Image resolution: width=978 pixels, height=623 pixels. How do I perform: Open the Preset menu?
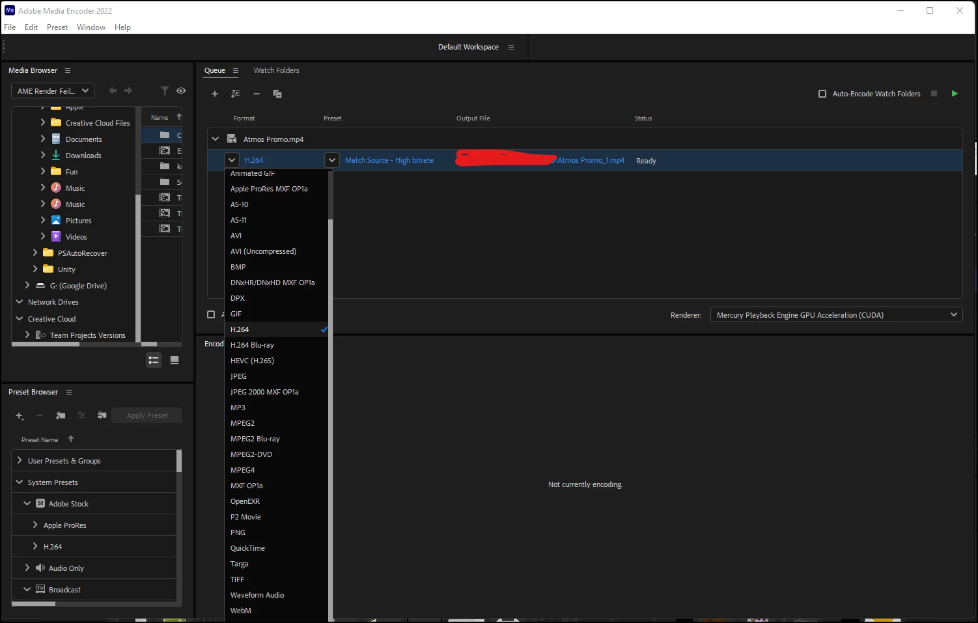tap(57, 27)
